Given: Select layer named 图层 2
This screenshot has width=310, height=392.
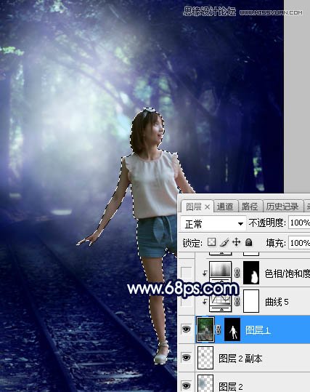Looking at the screenshot, I should tap(231, 386).
